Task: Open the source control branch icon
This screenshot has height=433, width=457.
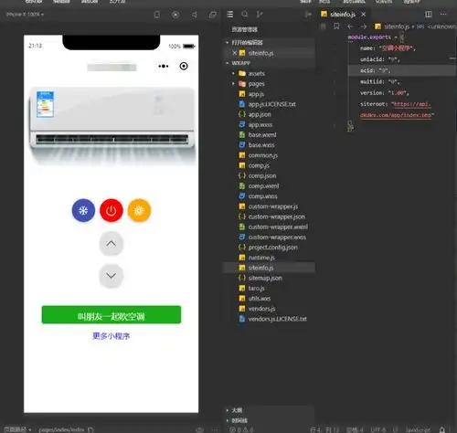Action: coord(260,15)
